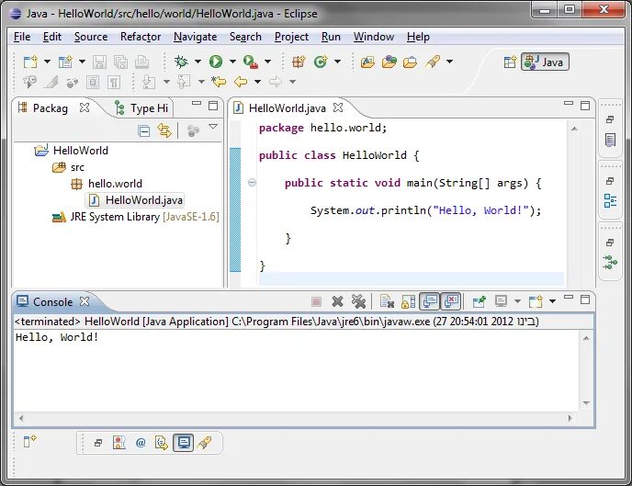
Task: Click the New Java Class icon
Action: 321,62
